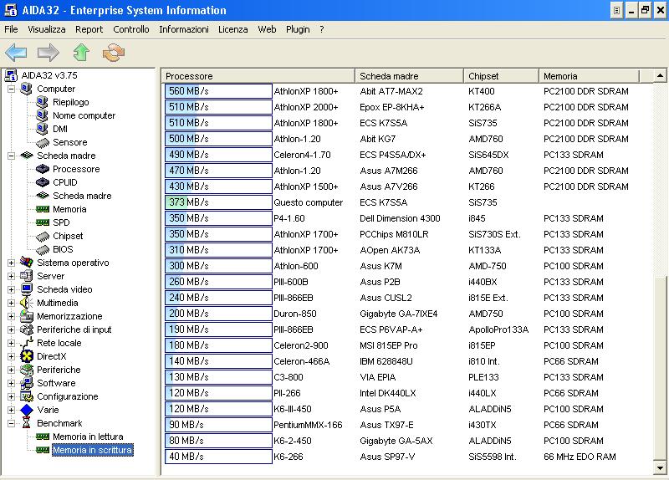Image resolution: width=669 pixels, height=480 pixels.
Task: Open the Visualizza menu
Action: (x=47, y=29)
